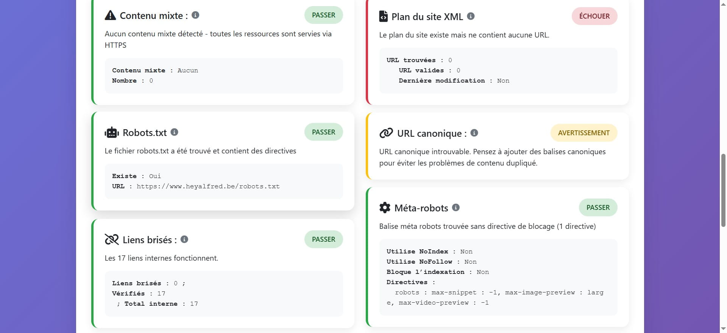Click the XML document icon for Plan du site XML
This screenshot has width=727, height=333.
point(384,16)
